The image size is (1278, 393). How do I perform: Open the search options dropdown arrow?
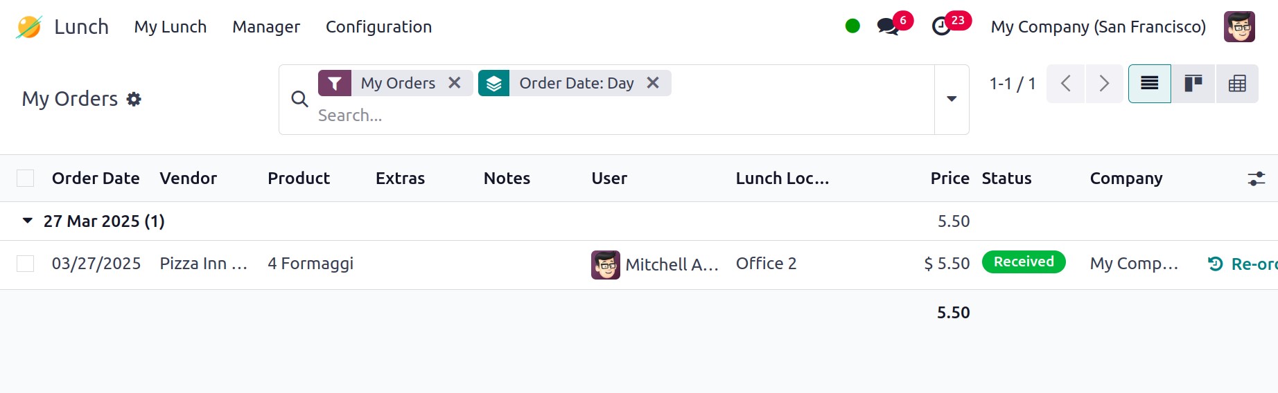952,99
